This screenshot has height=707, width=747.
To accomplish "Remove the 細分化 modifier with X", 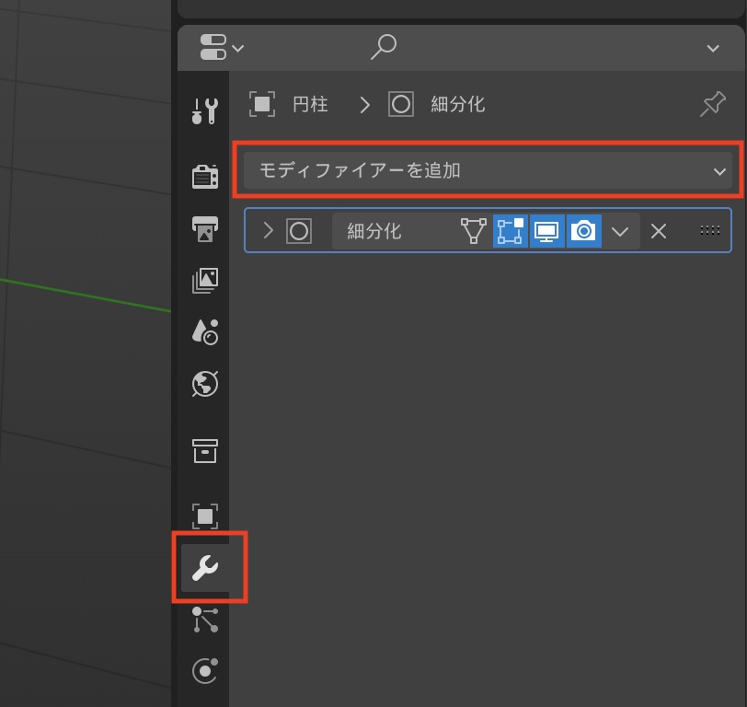I will [659, 231].
